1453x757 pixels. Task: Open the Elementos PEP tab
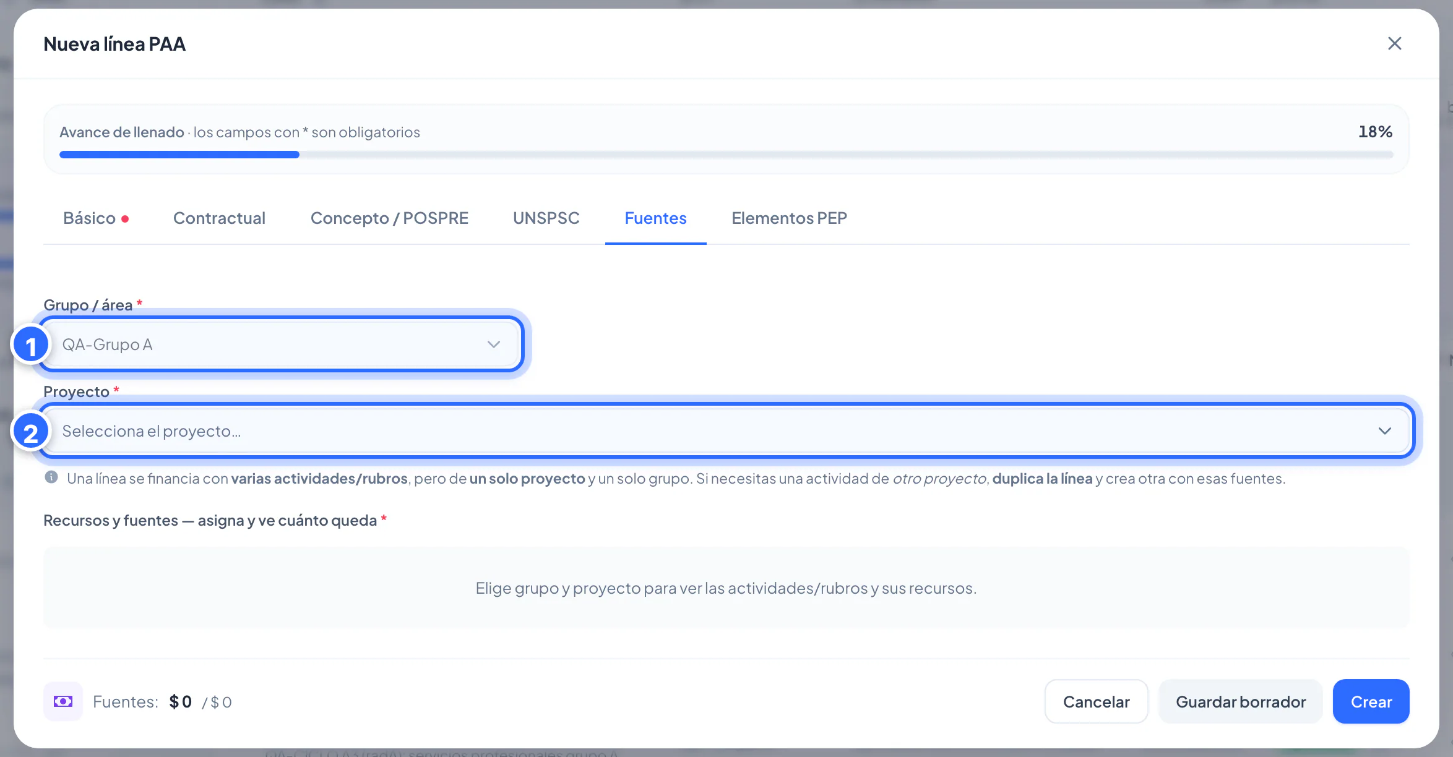click(x=789, y=218)
